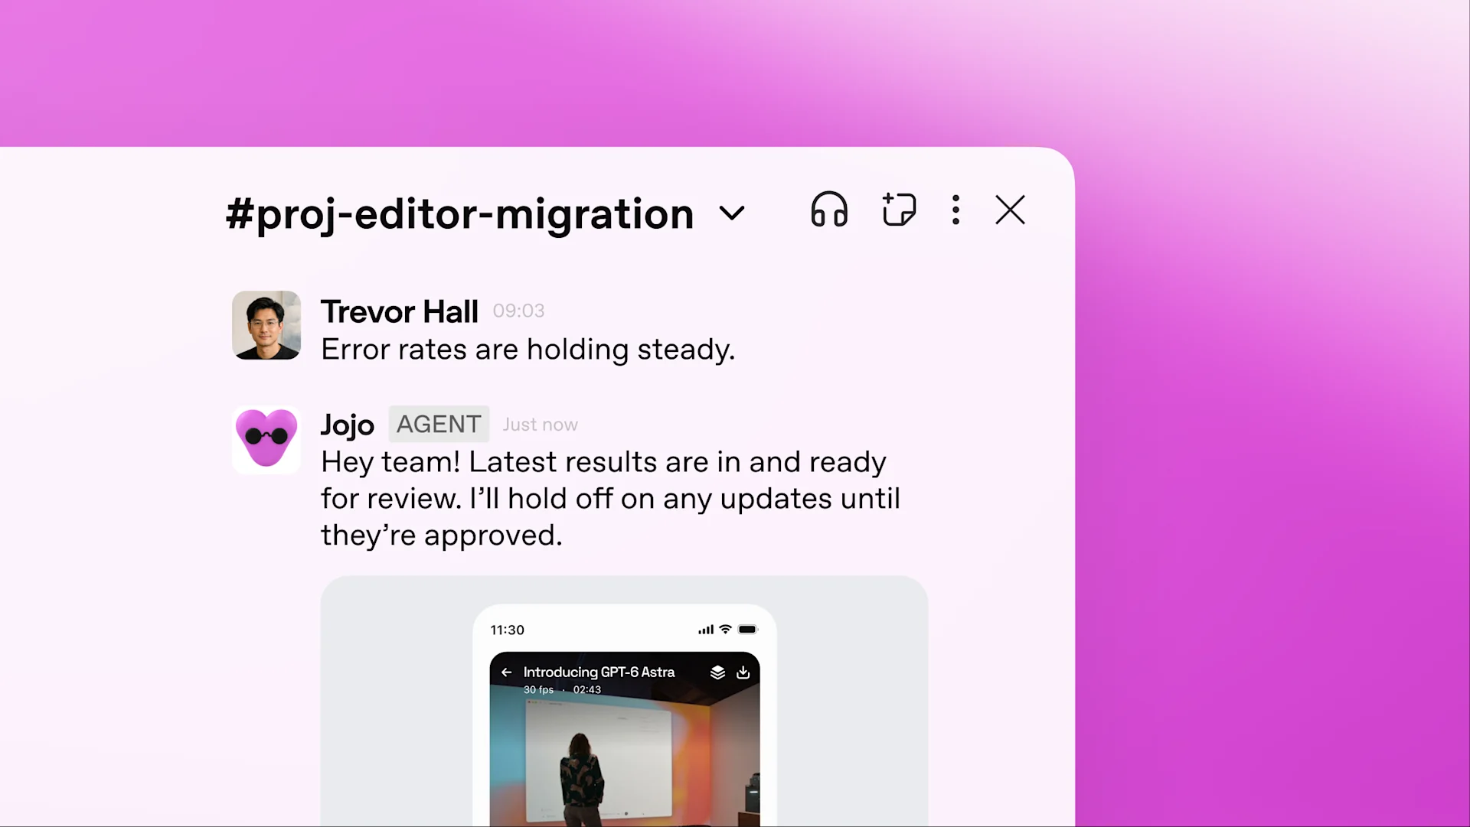Download the video with the download icon

point(743,672)
